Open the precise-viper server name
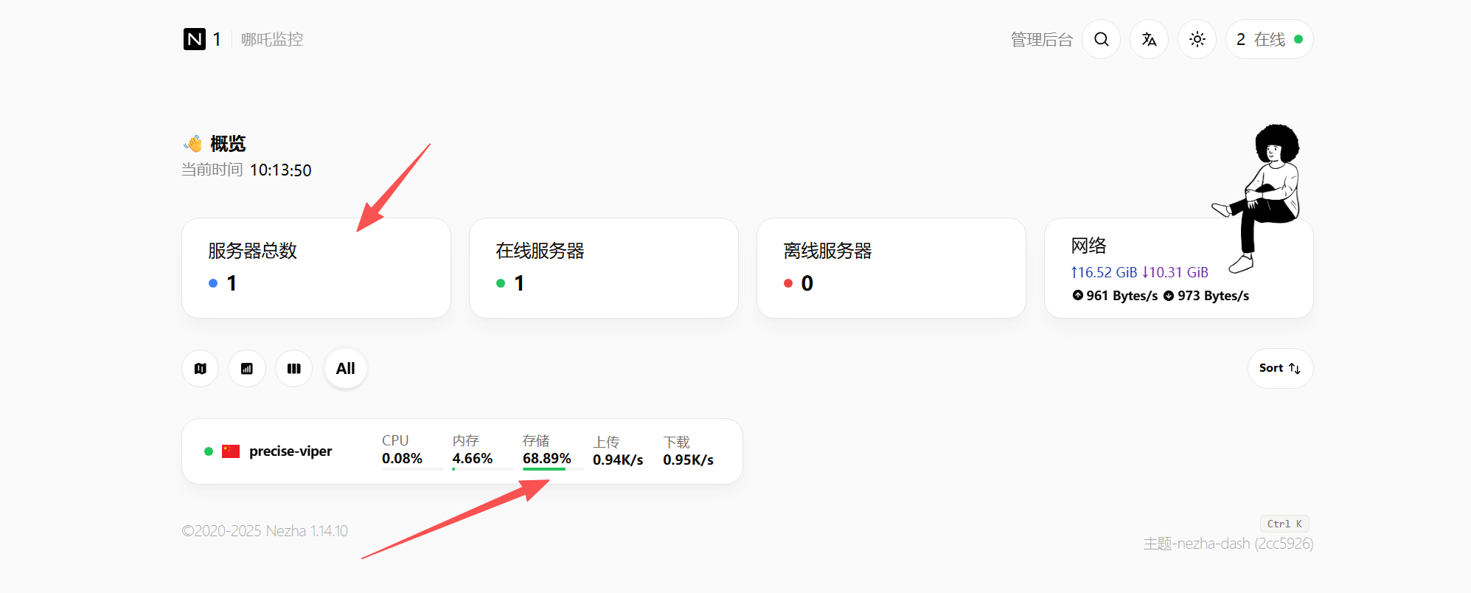 coord(291,451)
